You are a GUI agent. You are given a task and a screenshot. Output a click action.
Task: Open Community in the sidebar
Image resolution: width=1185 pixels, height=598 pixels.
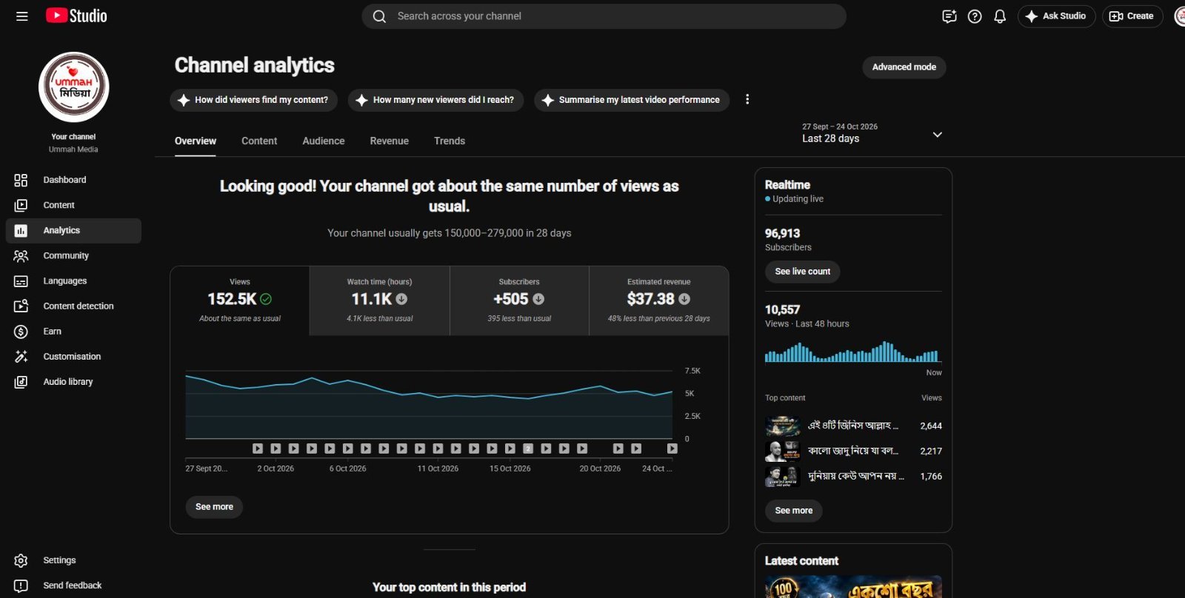(73, 255)
